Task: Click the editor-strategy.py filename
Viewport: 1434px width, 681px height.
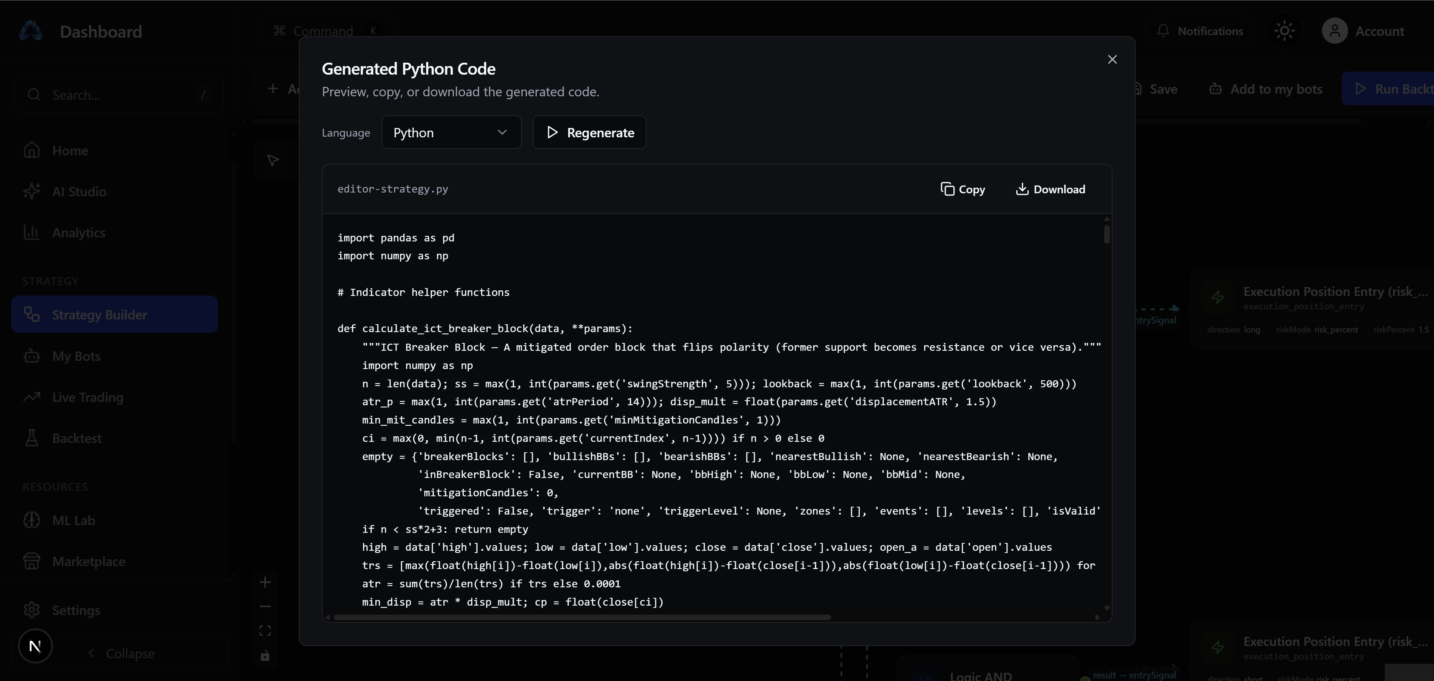Action: [x=392, y=189]
